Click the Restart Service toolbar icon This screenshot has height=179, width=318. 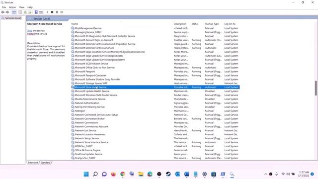click(62, 12)
